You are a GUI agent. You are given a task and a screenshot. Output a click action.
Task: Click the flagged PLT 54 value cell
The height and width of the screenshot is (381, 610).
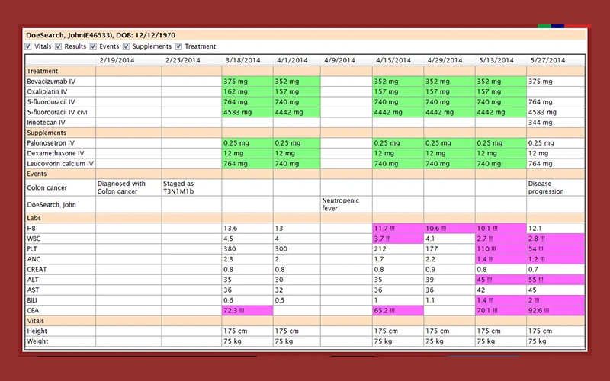point(556,249)
